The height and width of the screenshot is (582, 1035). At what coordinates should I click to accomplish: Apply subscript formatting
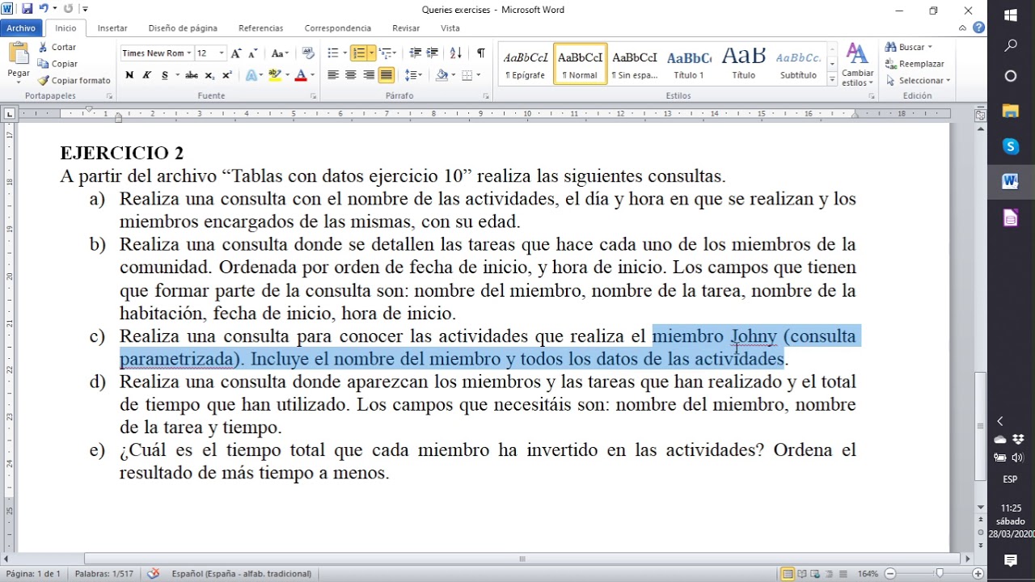coord(209,75)
